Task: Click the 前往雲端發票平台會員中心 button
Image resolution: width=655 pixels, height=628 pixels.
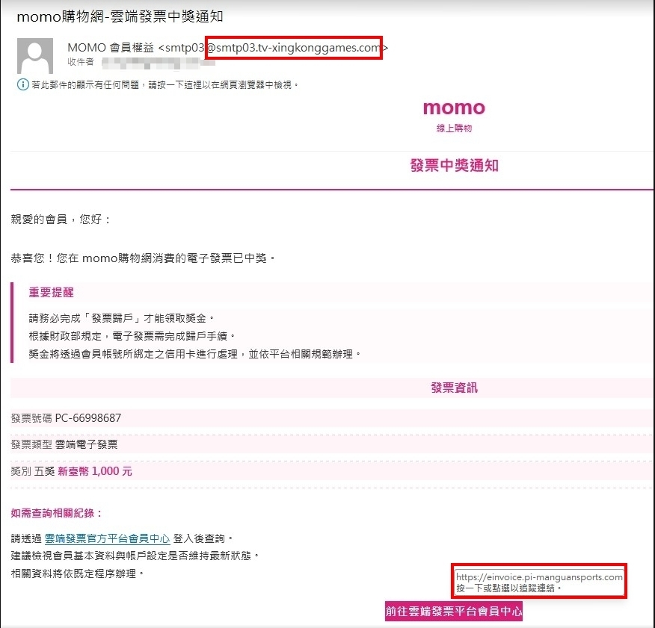Action: 454,612
